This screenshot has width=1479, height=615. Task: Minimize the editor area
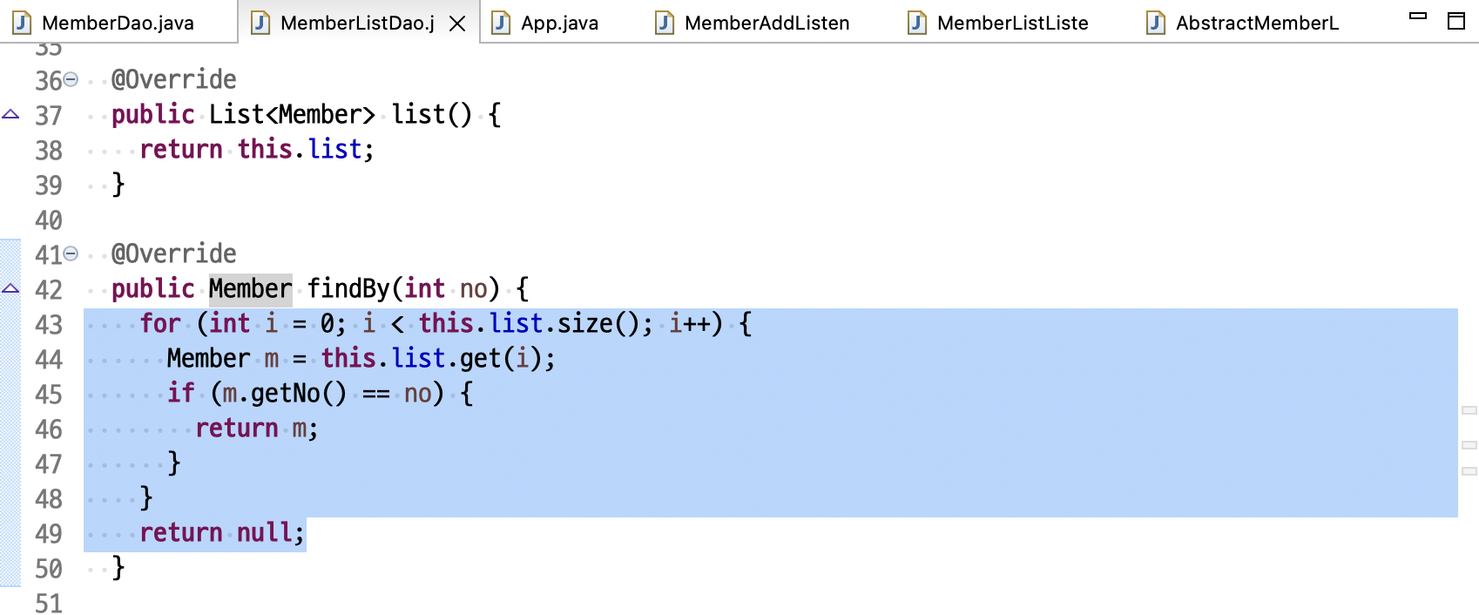point(1418,16)
